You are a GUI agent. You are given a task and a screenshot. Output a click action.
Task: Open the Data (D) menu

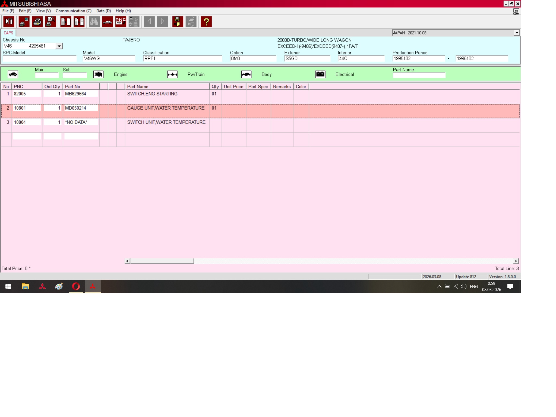pos(103,11)
